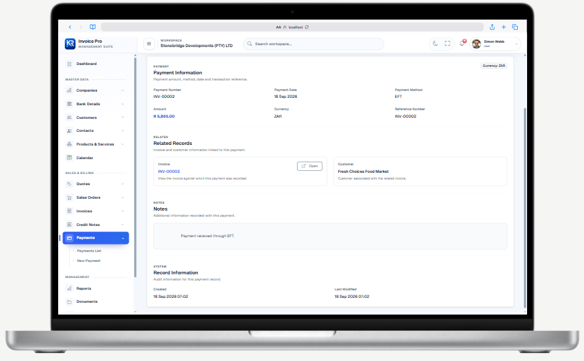This screenshot has height=361, width=584.
Task: Click the Search workspace field
Action: tap(314, 44)
